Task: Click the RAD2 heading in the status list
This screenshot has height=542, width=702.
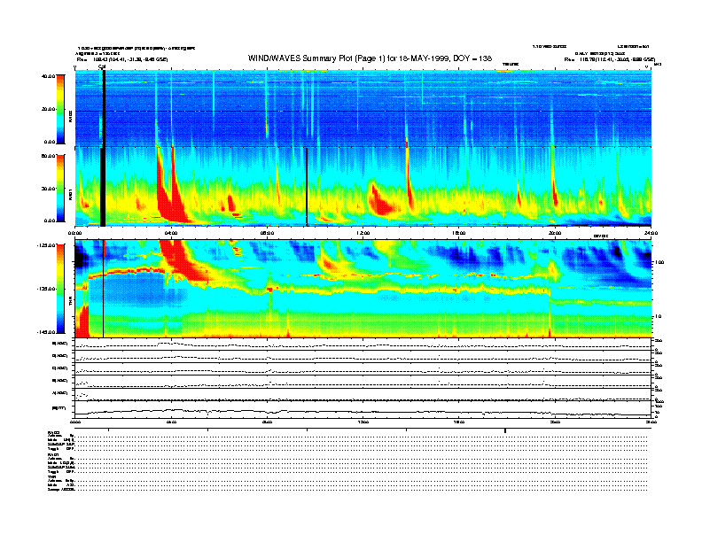Action: pos(53,432)
